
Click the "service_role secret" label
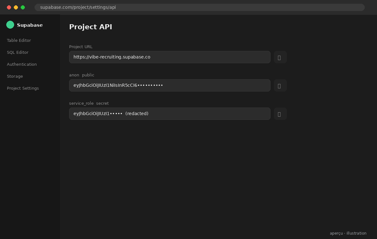pyautogui.click(x=89, y=103)
